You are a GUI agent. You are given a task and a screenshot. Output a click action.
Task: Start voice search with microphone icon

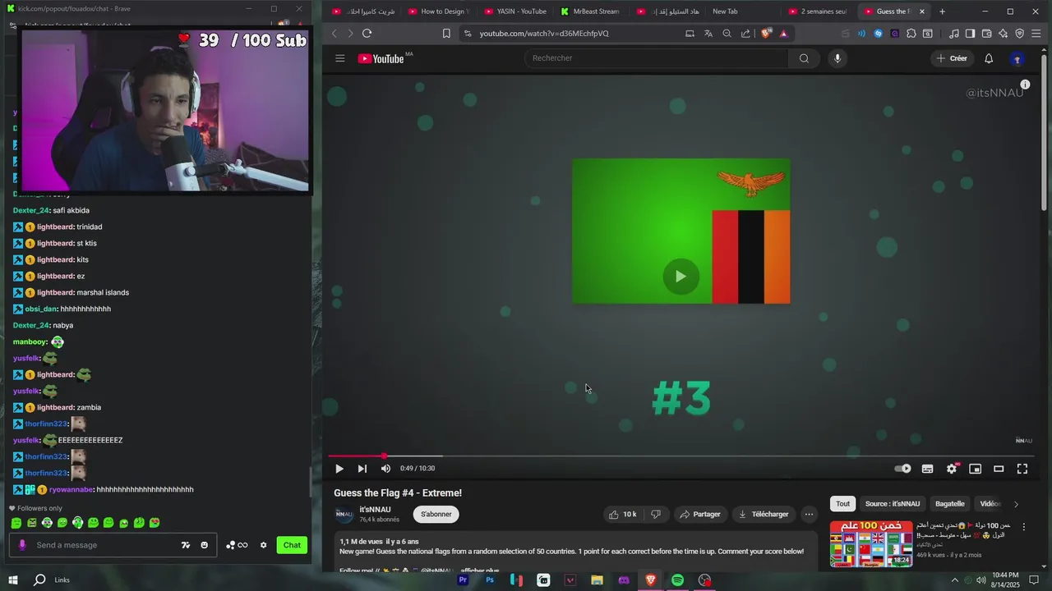point(837,58)
